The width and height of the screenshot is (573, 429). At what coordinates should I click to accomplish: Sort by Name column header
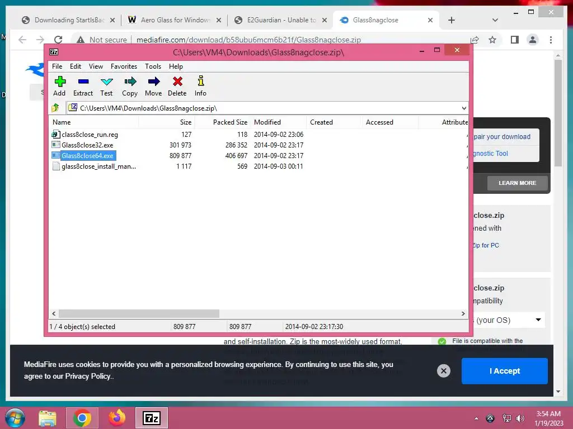[94, 122]
